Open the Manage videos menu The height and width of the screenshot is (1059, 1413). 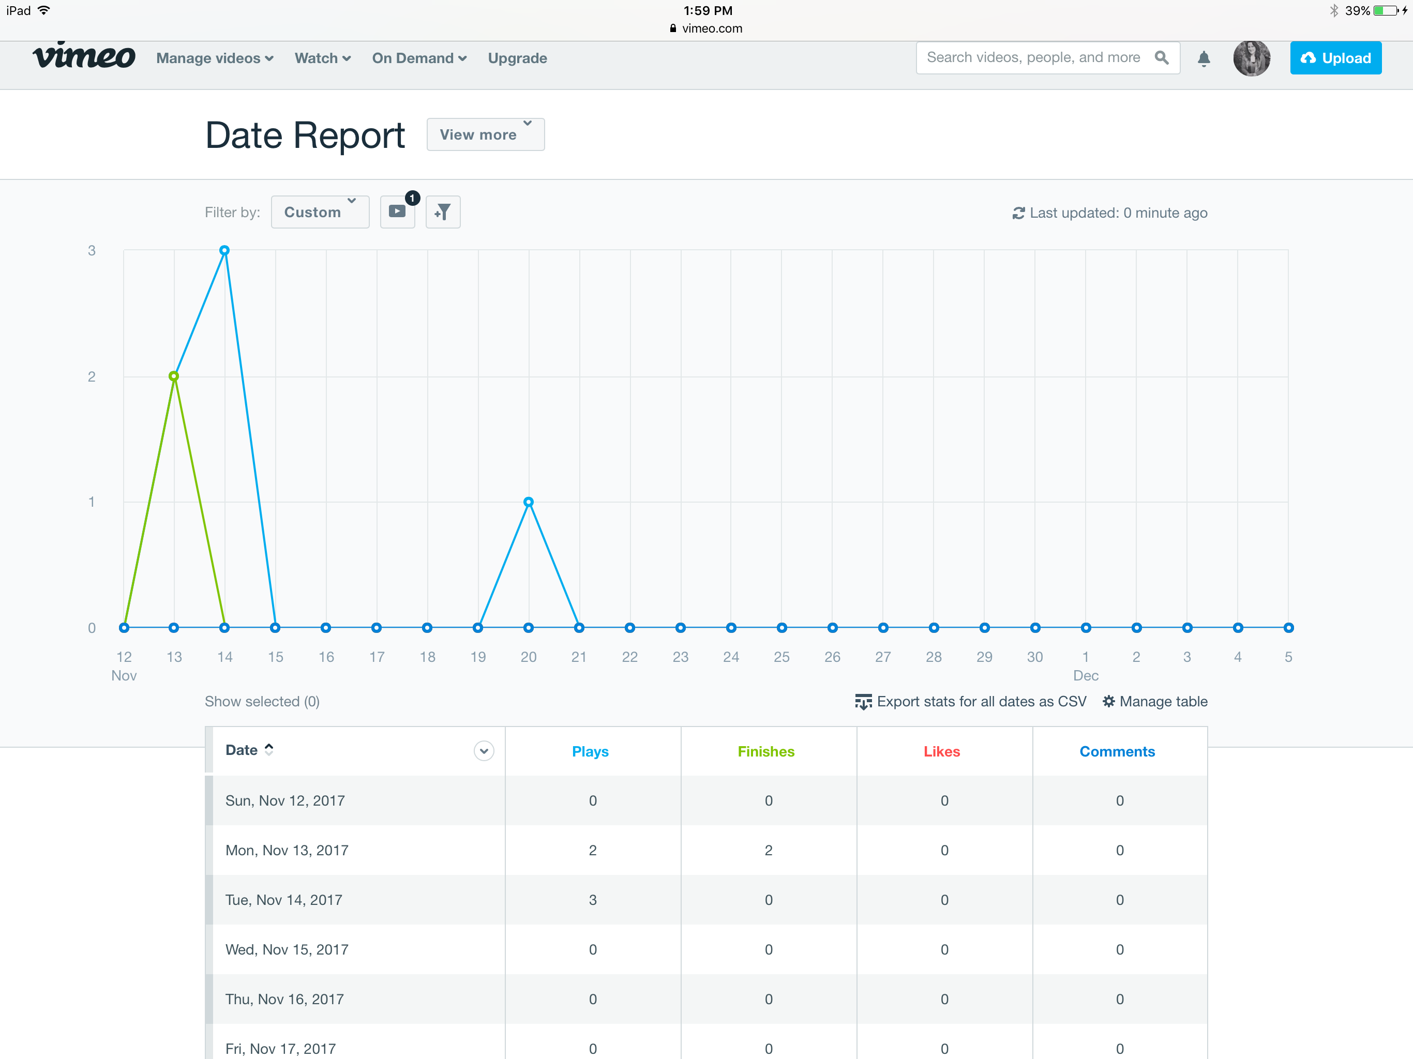coord(215,58)
